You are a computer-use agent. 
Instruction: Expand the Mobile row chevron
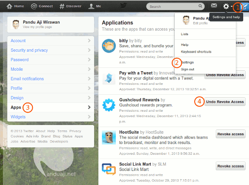(89, 69)
